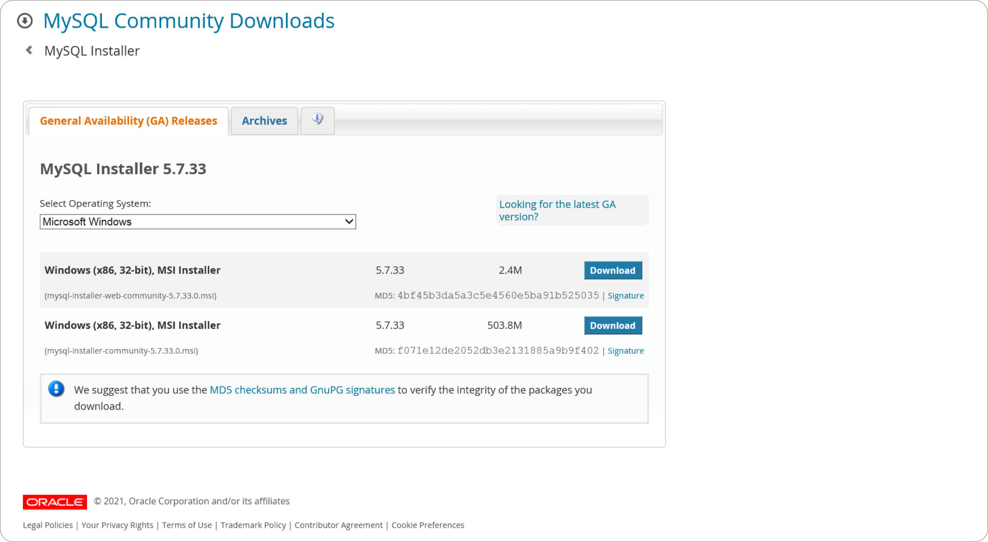Open MD5 checksums and GnuPG signatures link
Viewport: 988px width, 542px height.
(x=302, y=390)
